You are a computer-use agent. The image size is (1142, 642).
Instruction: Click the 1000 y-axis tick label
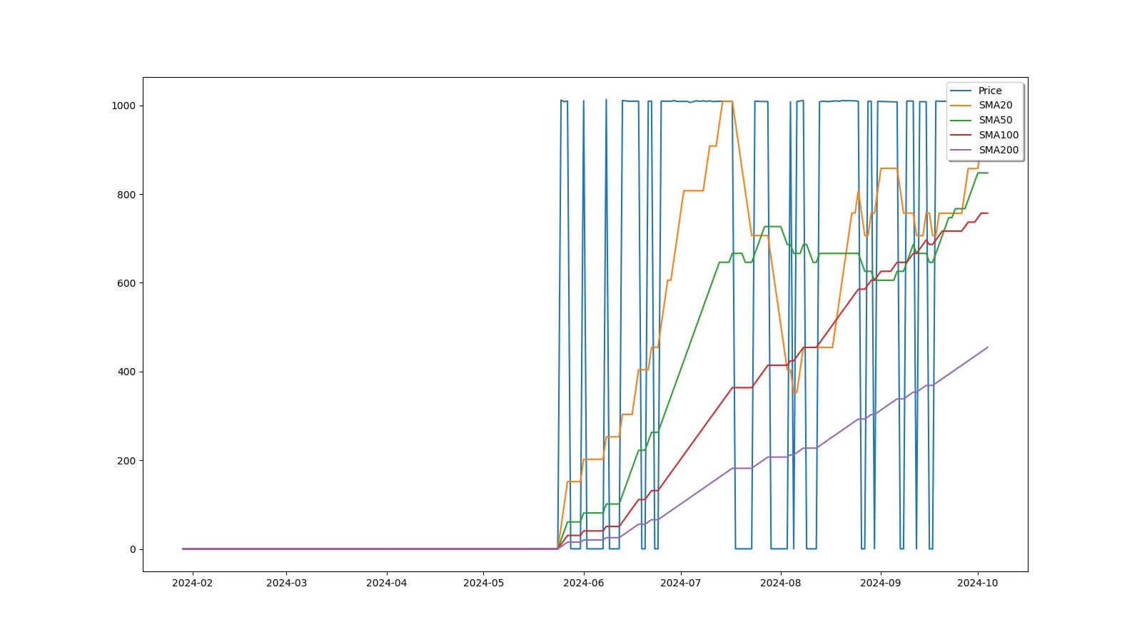(124, 106)
